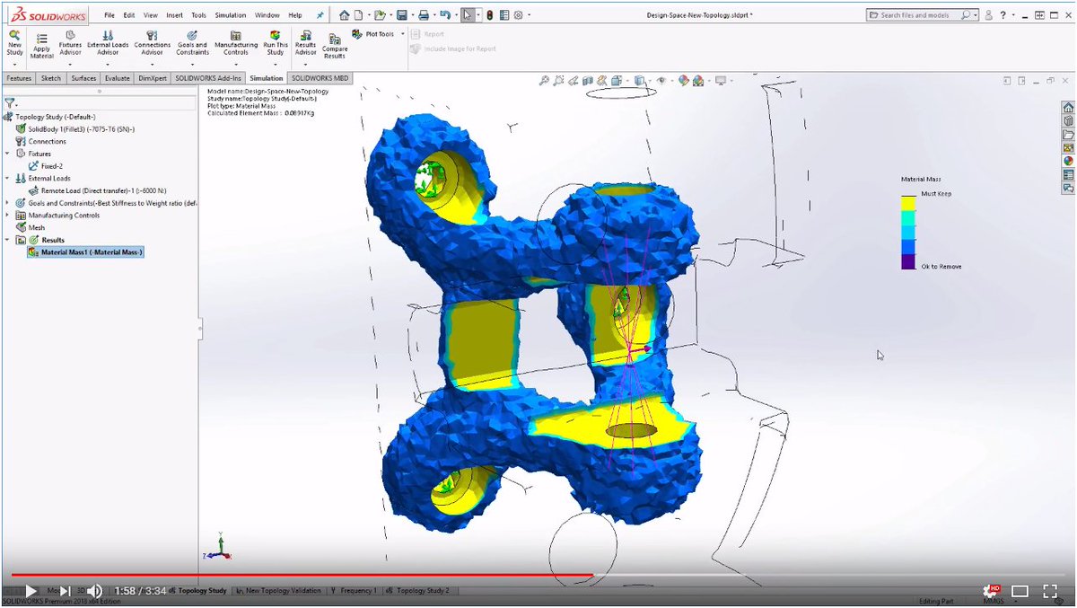Play the video
The height and width of the screenshot is (608, 1077).
coord(31,591)
